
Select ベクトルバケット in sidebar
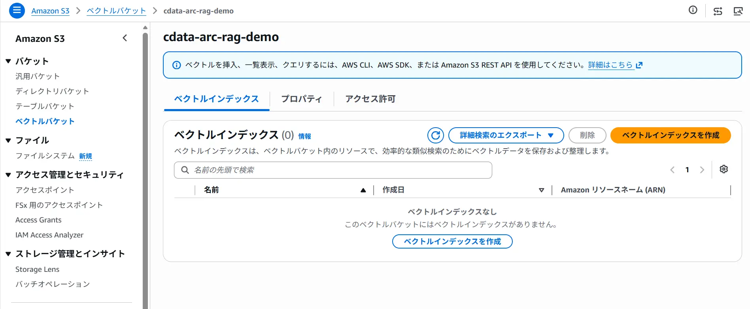pyautogui.click(x=45, y=121)
